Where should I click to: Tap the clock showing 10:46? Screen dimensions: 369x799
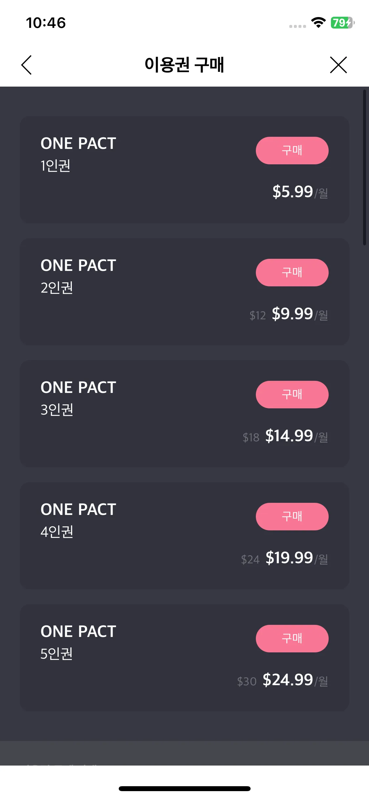pyautogui.click(x=46, y=23)
